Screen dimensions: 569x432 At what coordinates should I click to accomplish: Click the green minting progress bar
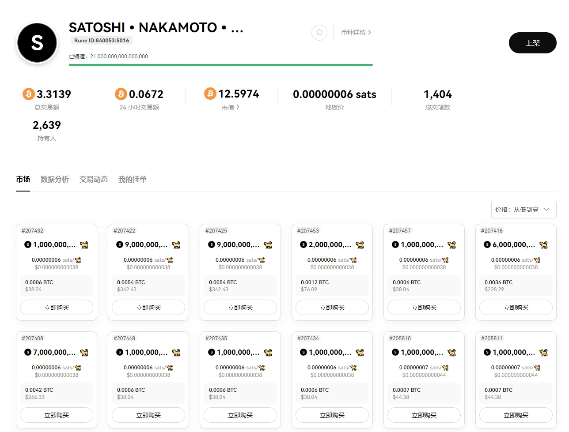click(220, 65)
